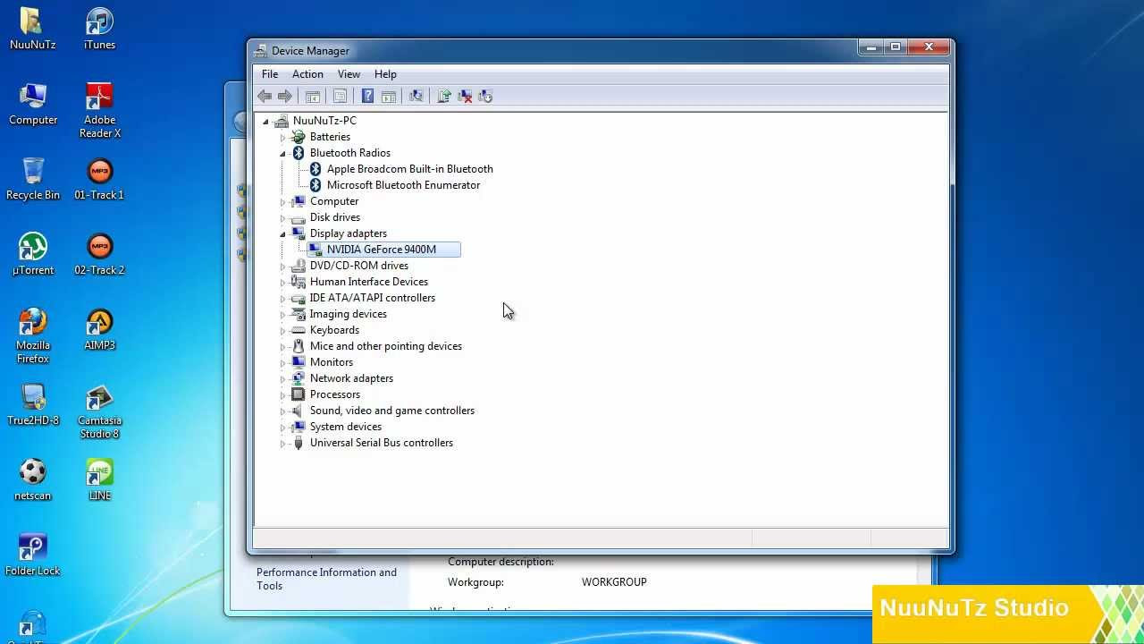Open the View menu

point(349,74)
